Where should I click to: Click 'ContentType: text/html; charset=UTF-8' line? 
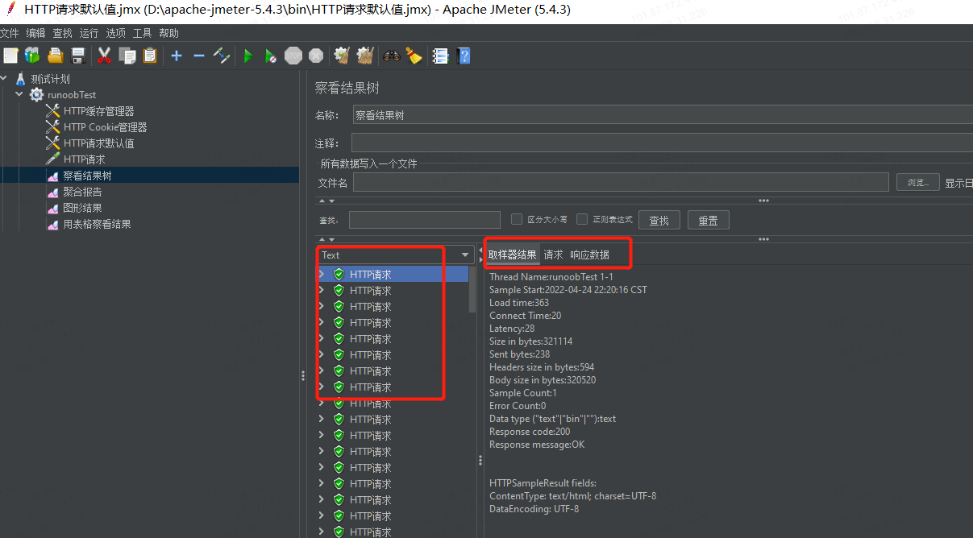pyautogui.click(x=572, y=495)
